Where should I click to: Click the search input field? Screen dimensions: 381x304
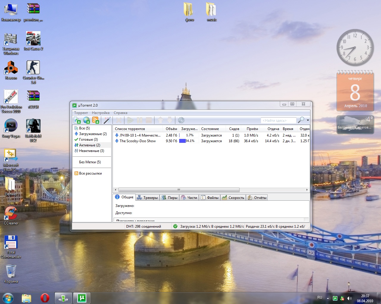pos(278,120)
